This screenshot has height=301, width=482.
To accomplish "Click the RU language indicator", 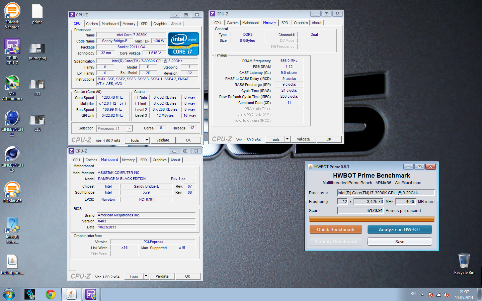I will click(413, 294).
